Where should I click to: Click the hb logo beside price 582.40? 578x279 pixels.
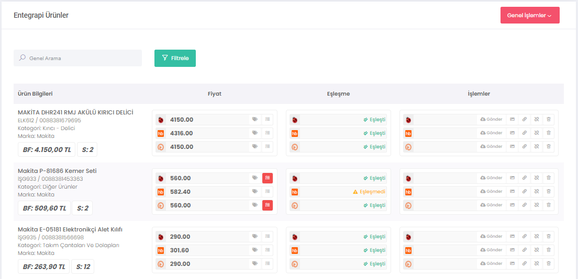pos(161,192)
